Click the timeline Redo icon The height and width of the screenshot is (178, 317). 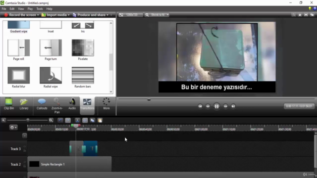[x=68, y=120]
